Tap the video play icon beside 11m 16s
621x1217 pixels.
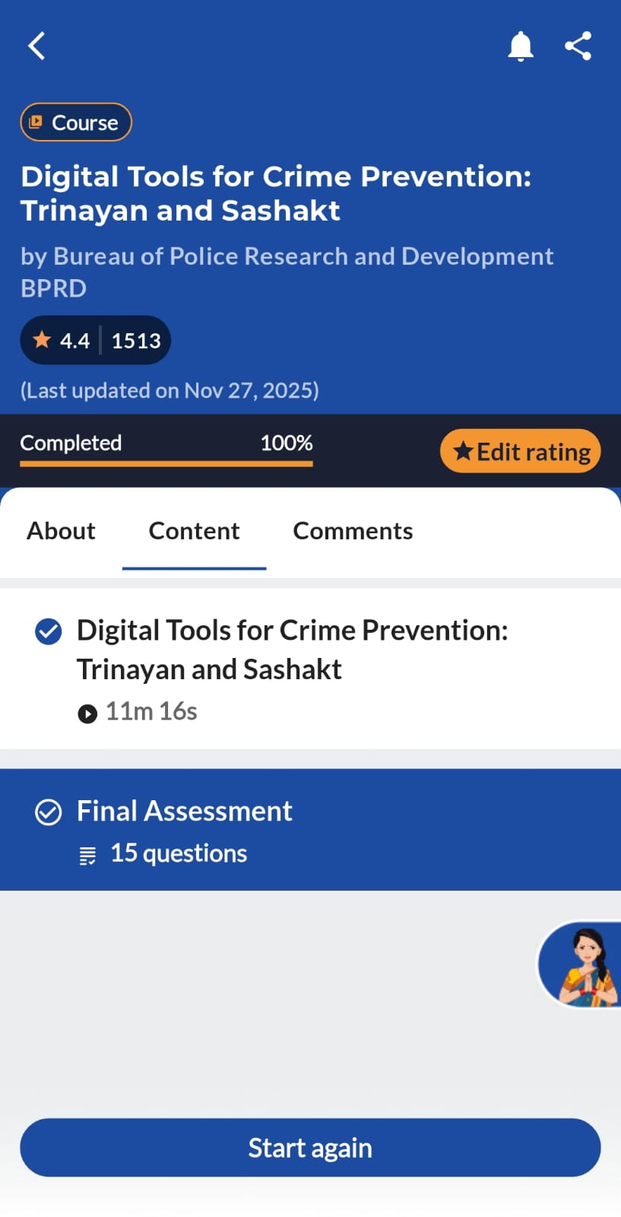pos(87,713)
